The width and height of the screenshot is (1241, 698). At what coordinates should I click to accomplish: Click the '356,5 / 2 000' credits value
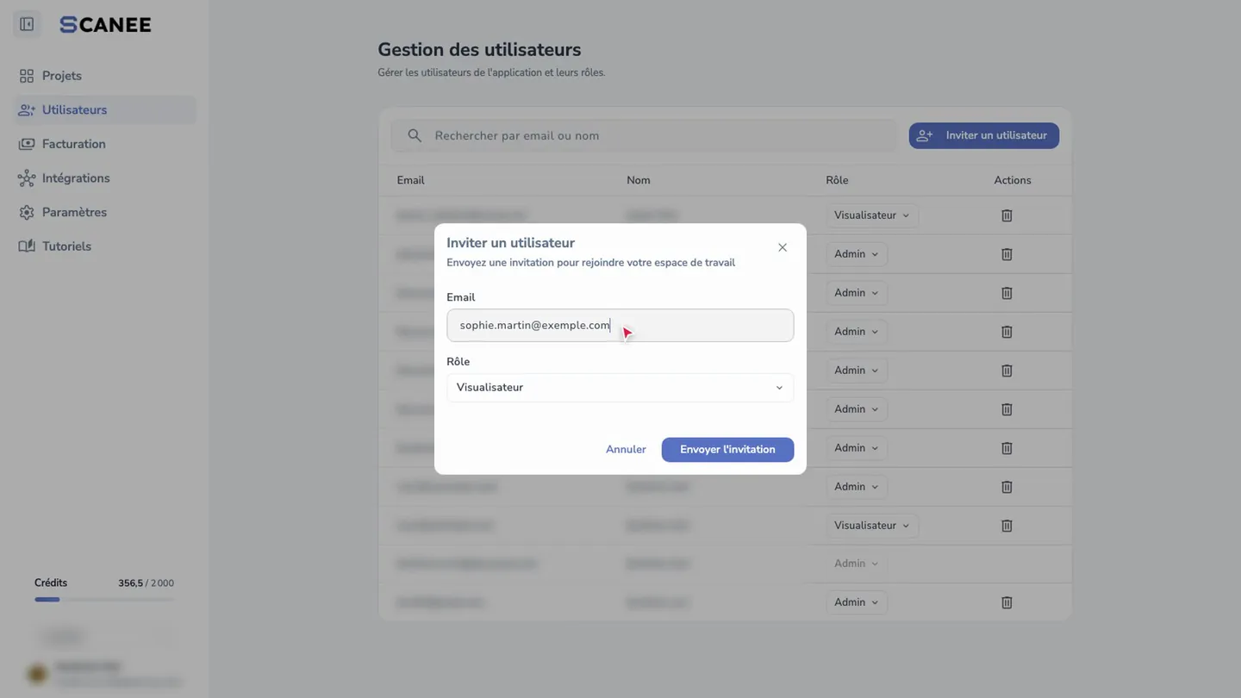tap(146, 583)
